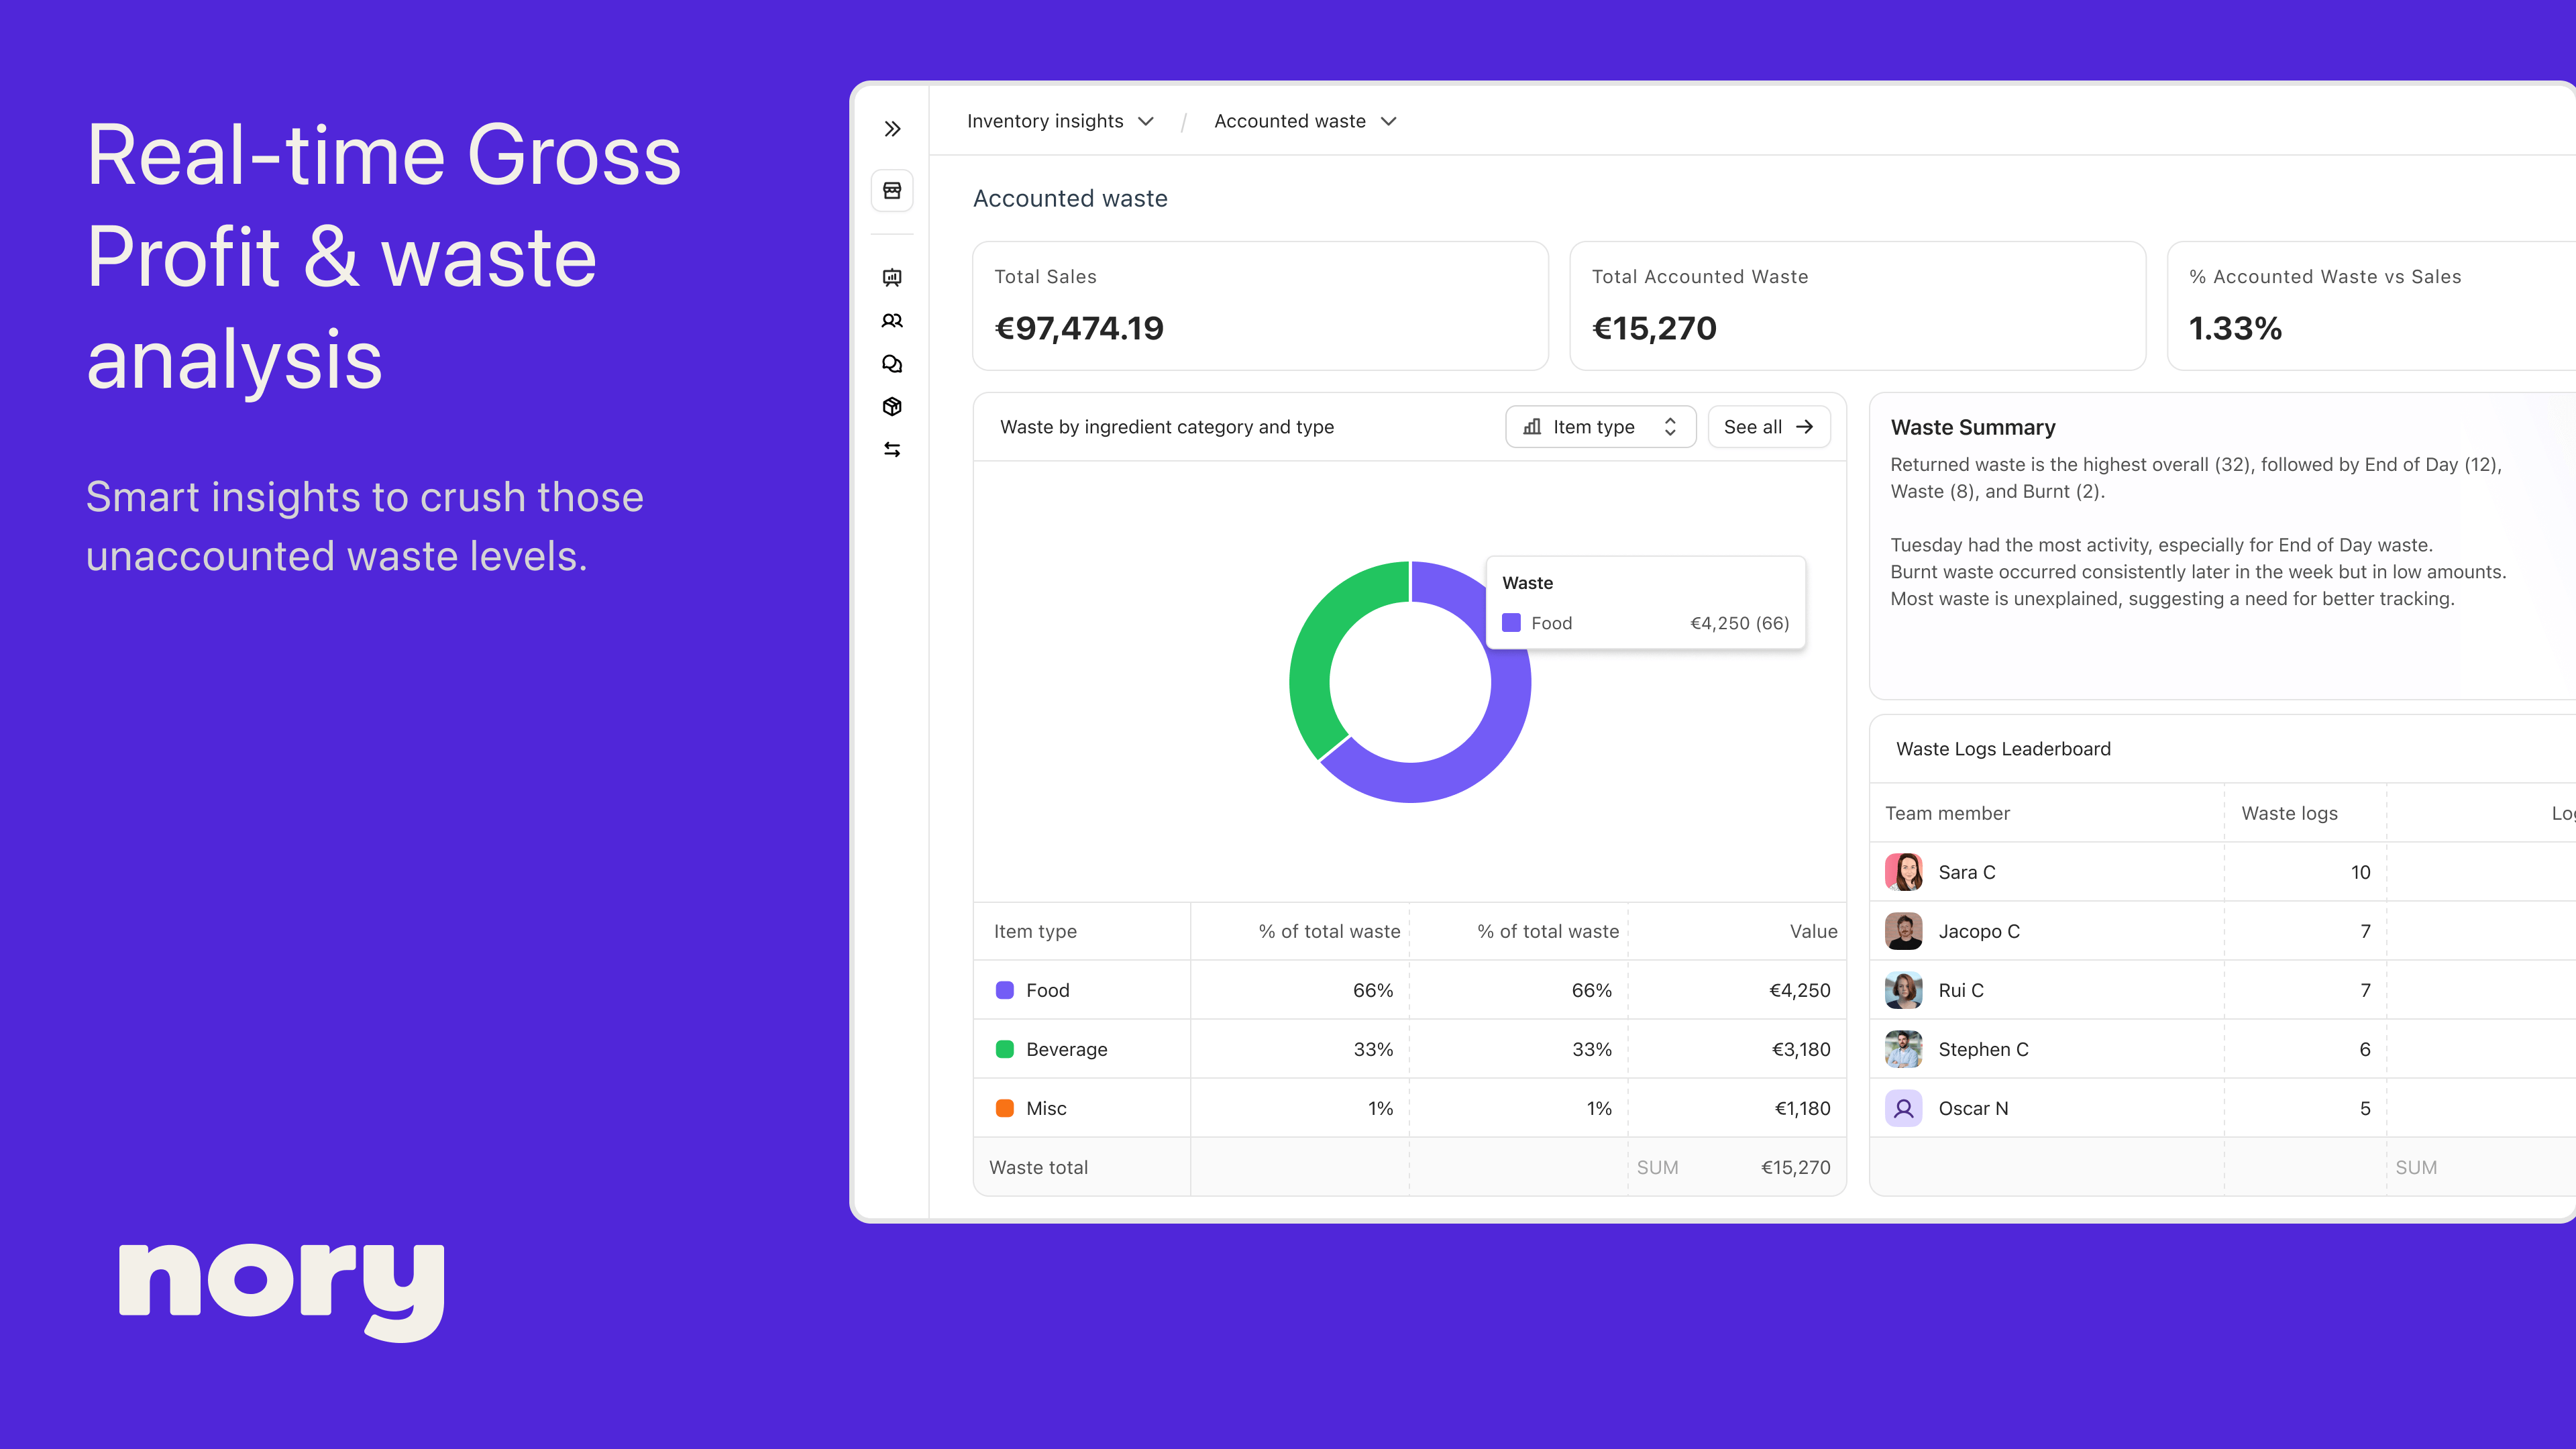The height and width of the screenshot is (1449, 2576).
Task: Click the transfer arrows sidebar icon
Action: pyautogui.click(x=892, y=450)
